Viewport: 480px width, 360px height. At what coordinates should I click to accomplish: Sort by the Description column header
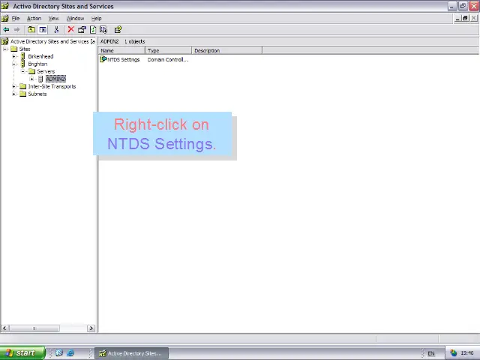(x=226, y=50)
